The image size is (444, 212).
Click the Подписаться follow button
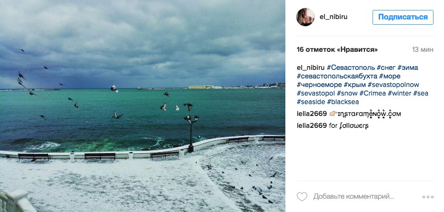point(403,17)
